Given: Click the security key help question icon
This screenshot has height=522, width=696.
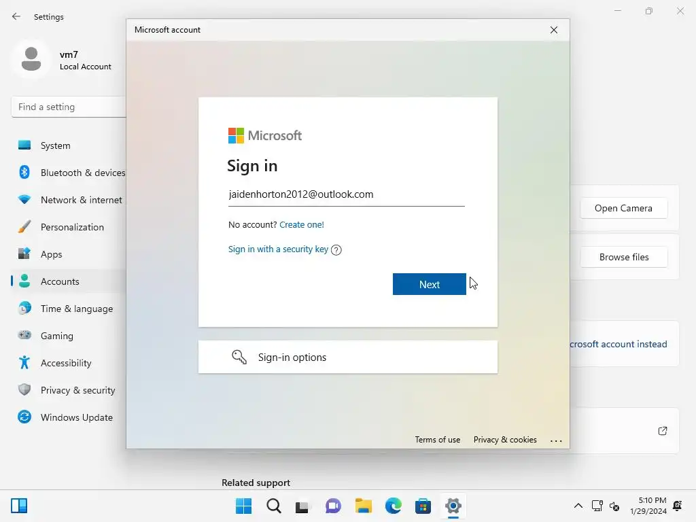Looking at the screenshot, I should tap(336, 250).
